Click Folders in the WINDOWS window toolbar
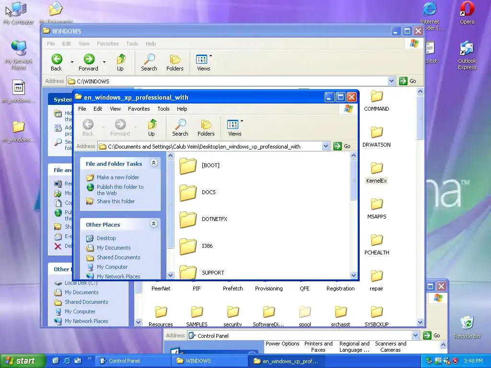Image resolution: width=491 pixels, height=368 pixels. [x=175, y=62]
